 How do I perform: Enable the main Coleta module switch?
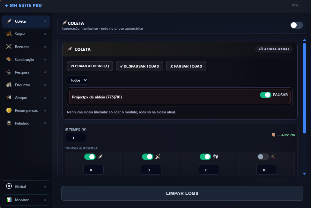pos(297,25)
